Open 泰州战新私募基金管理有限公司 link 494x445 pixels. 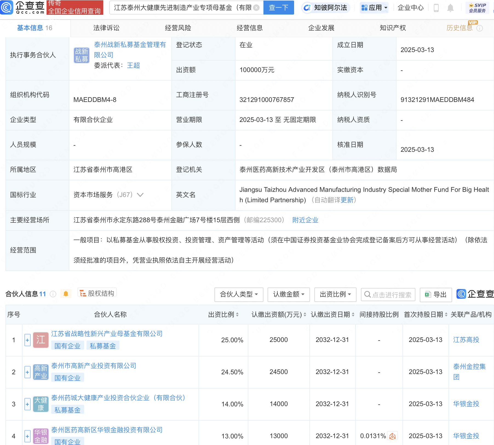pos(130,50)
